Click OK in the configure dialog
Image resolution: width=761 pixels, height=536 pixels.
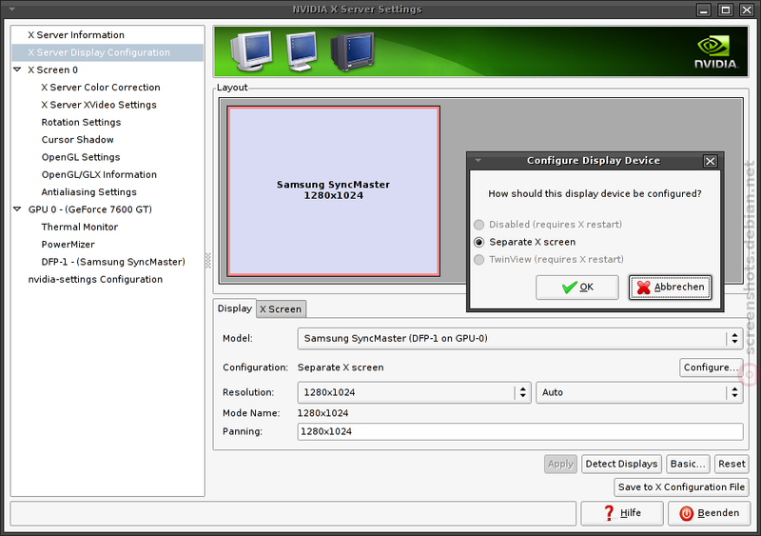[577, 288]
